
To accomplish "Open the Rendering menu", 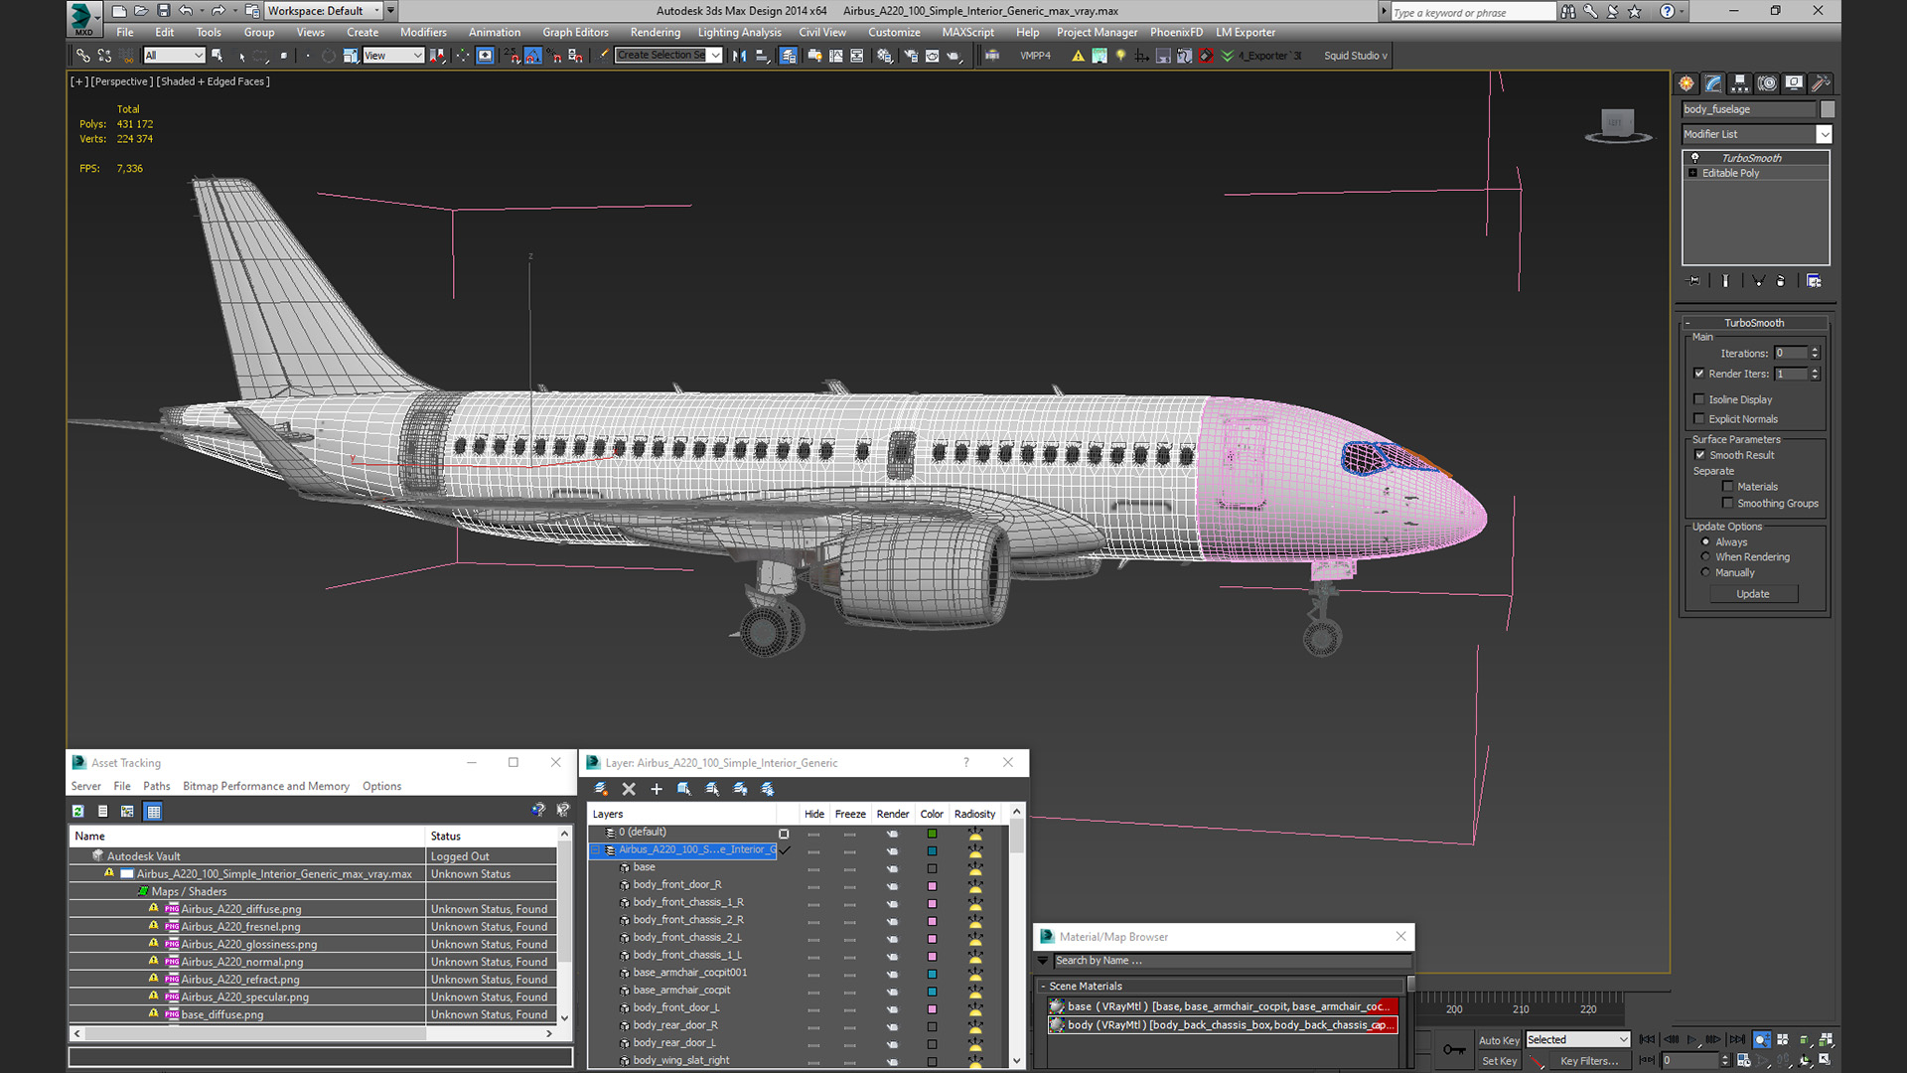I will tap(656, 33).
